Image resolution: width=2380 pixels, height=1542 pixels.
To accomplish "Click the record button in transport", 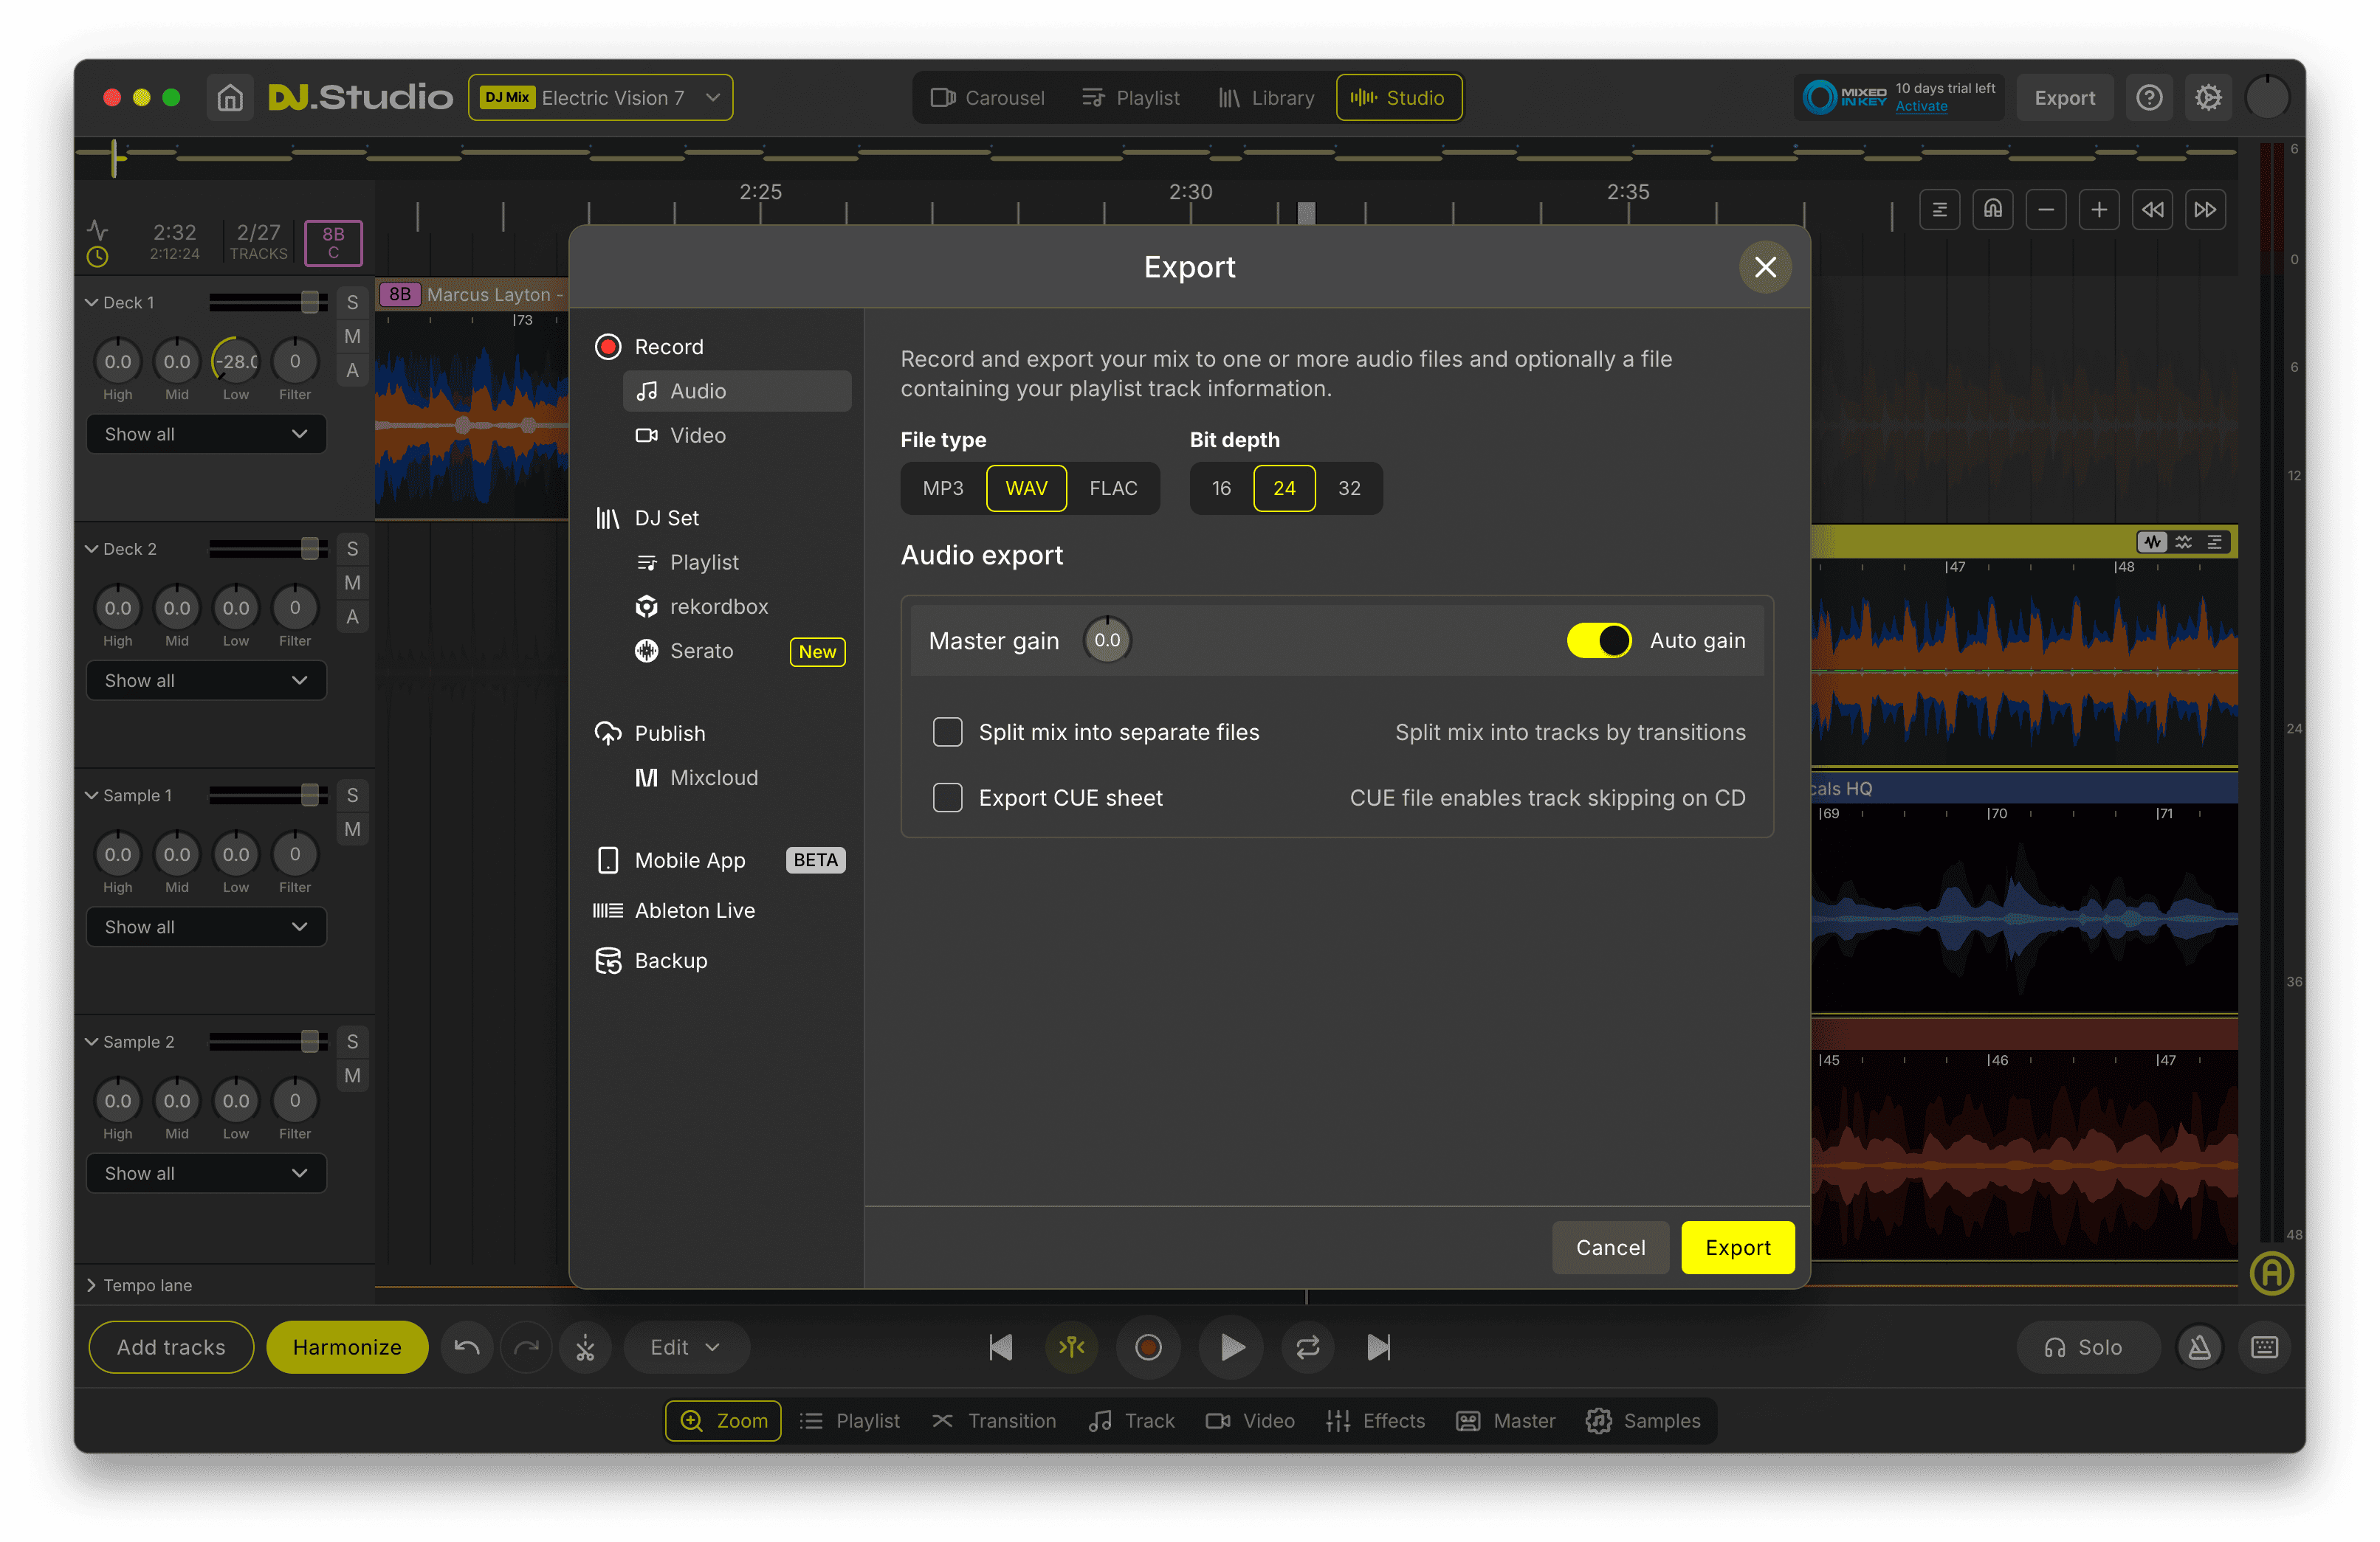I will (1149, 1347).
